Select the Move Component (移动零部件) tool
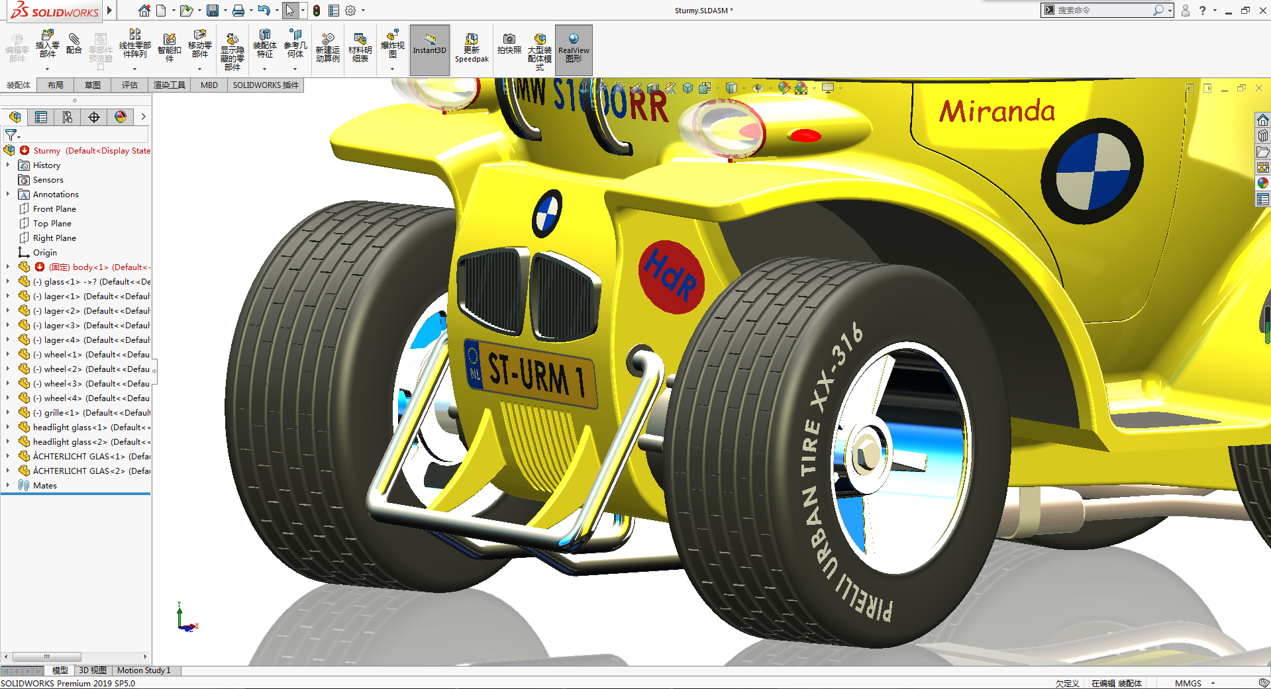This screenshot has width=1271, height=689. (199, 44)
